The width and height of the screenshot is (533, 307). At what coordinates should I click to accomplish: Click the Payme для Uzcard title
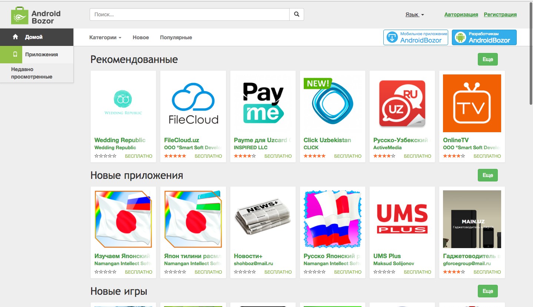tap(263, 140)
